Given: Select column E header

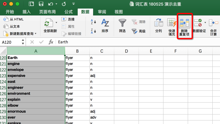Looking at the screenshot, I should click(x=151, y=51).
